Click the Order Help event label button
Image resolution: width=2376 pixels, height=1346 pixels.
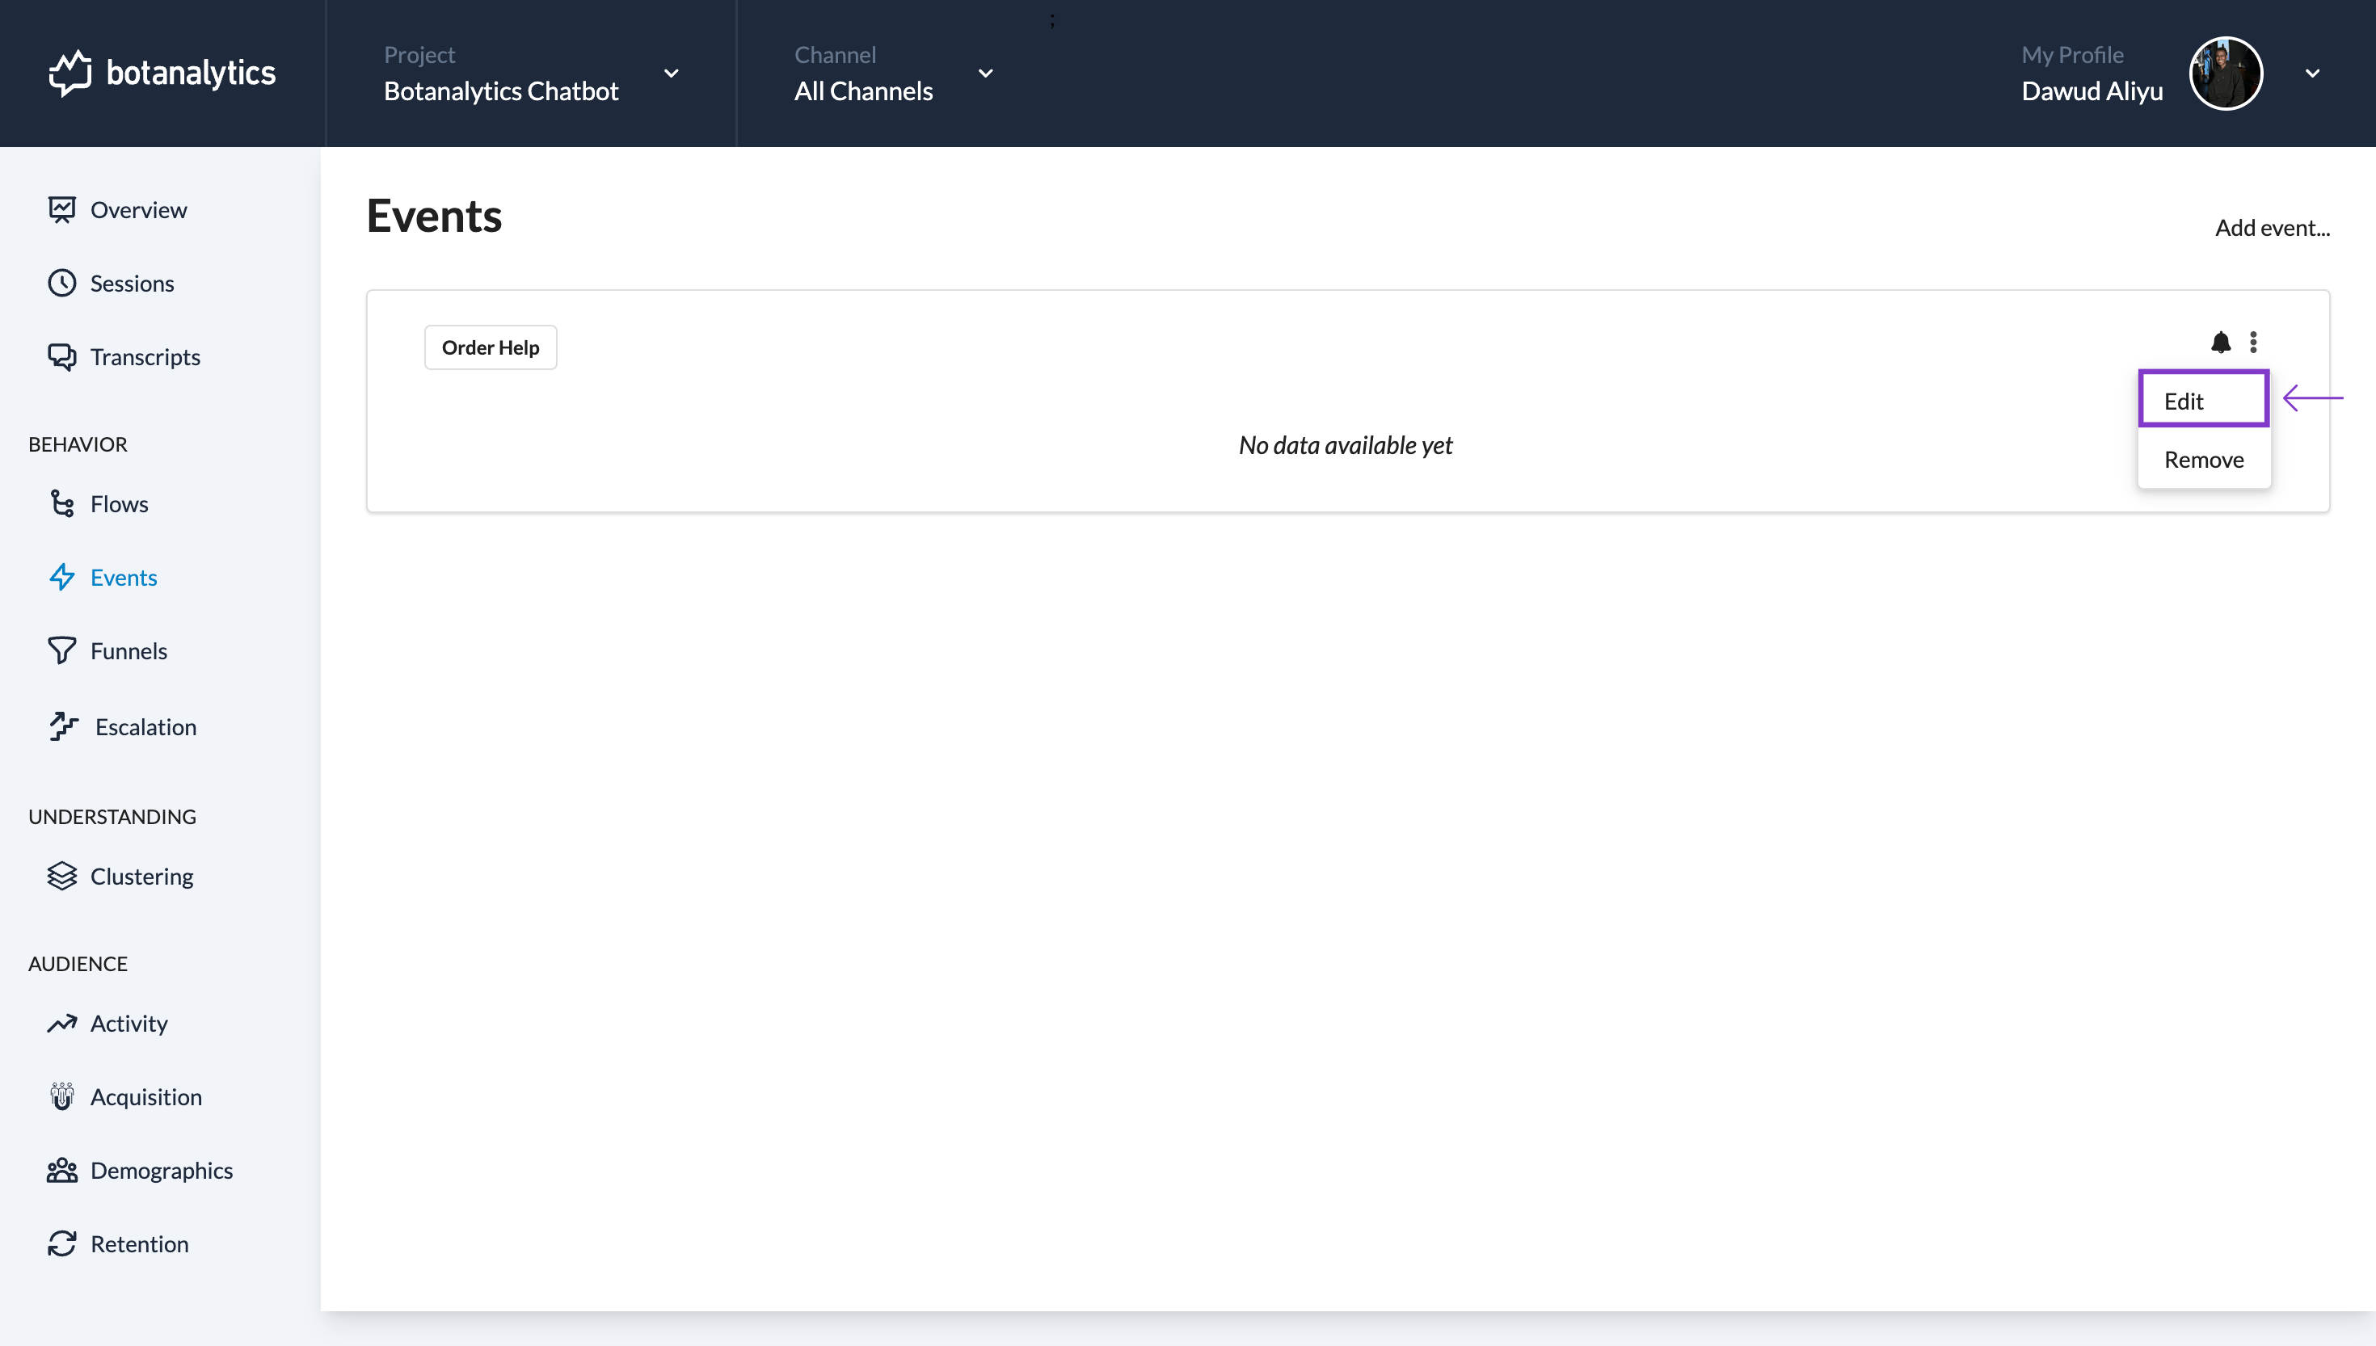tap(490, 346)
